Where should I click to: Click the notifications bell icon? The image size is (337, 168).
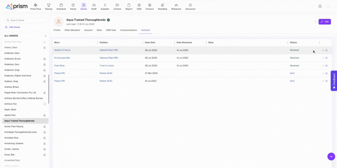coord(320,6)
